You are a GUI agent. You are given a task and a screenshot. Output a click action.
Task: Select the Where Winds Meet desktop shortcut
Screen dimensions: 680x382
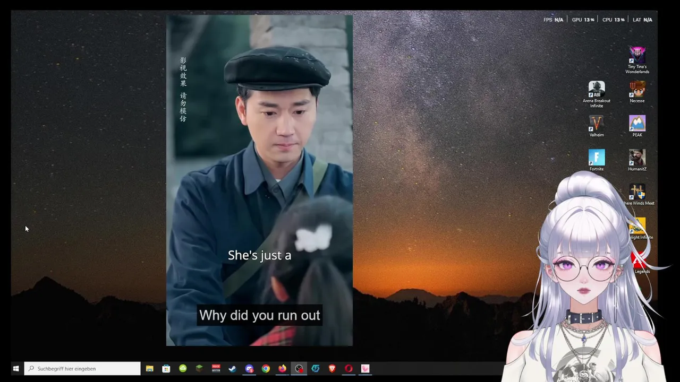[637, 195]
